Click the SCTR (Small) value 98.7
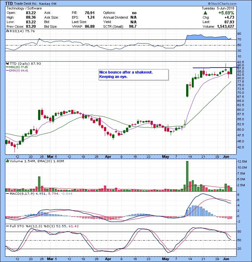Viewport: 252px width, 262px height. 133,27
